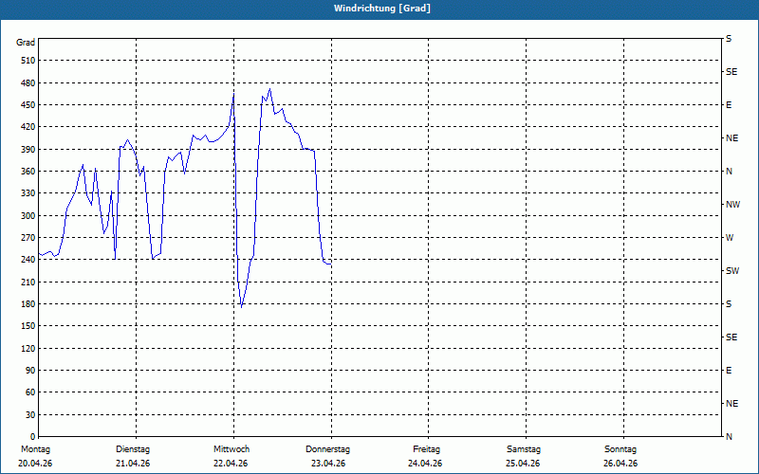Select the N compass label on the 0 baseline
The image size is (759, 474).
click(x=729, y=437)
